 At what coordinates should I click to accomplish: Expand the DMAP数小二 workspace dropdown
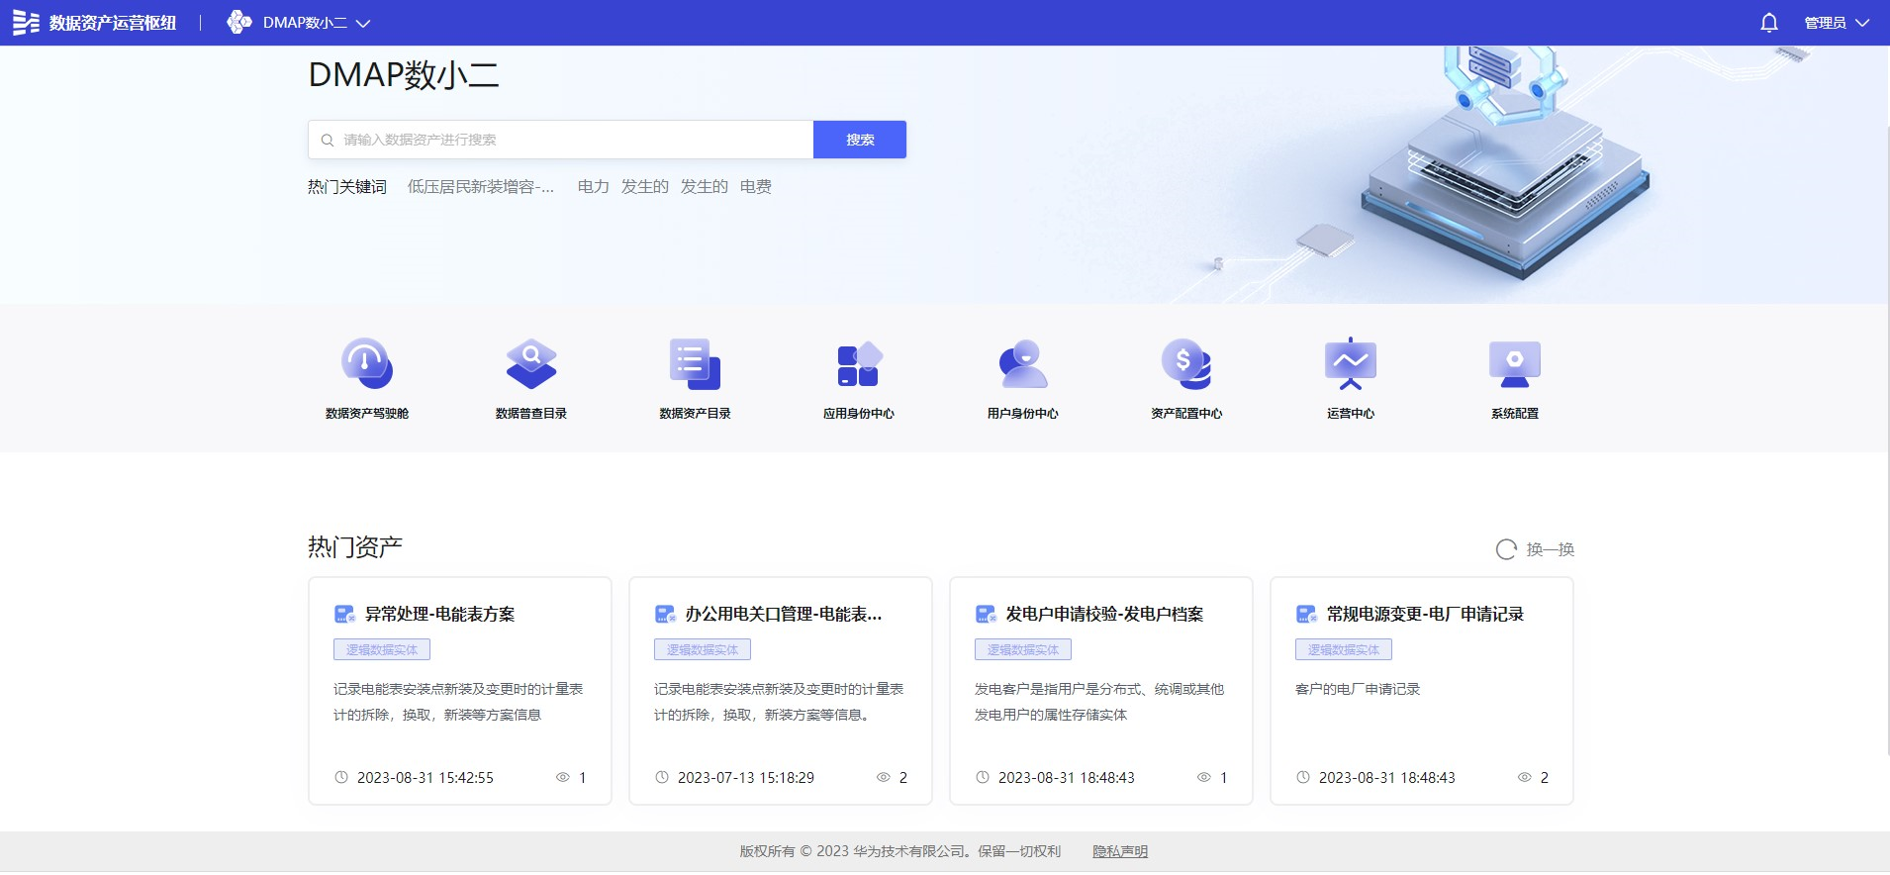coord(363,23)
